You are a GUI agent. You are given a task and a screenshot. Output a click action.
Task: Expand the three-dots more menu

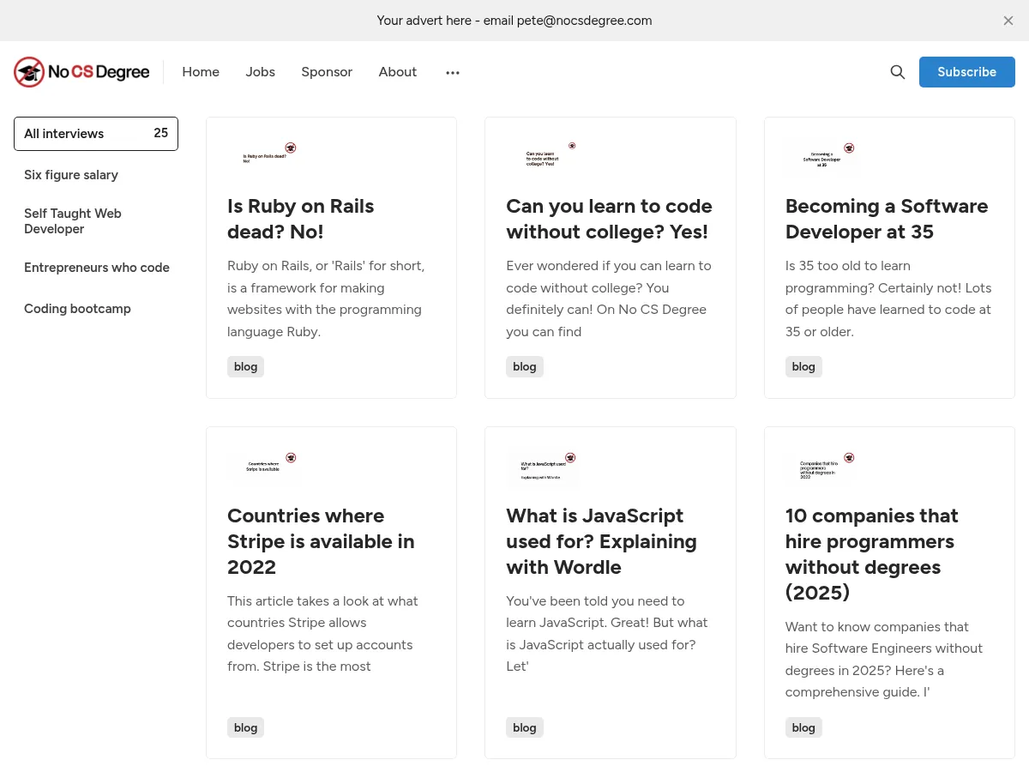[453, 73]
